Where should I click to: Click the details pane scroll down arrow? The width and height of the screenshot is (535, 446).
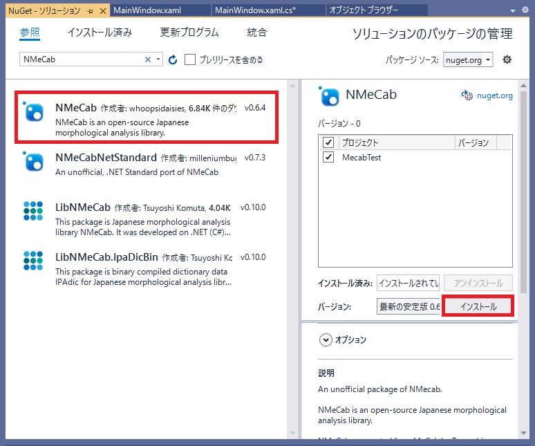pos(523,434)
